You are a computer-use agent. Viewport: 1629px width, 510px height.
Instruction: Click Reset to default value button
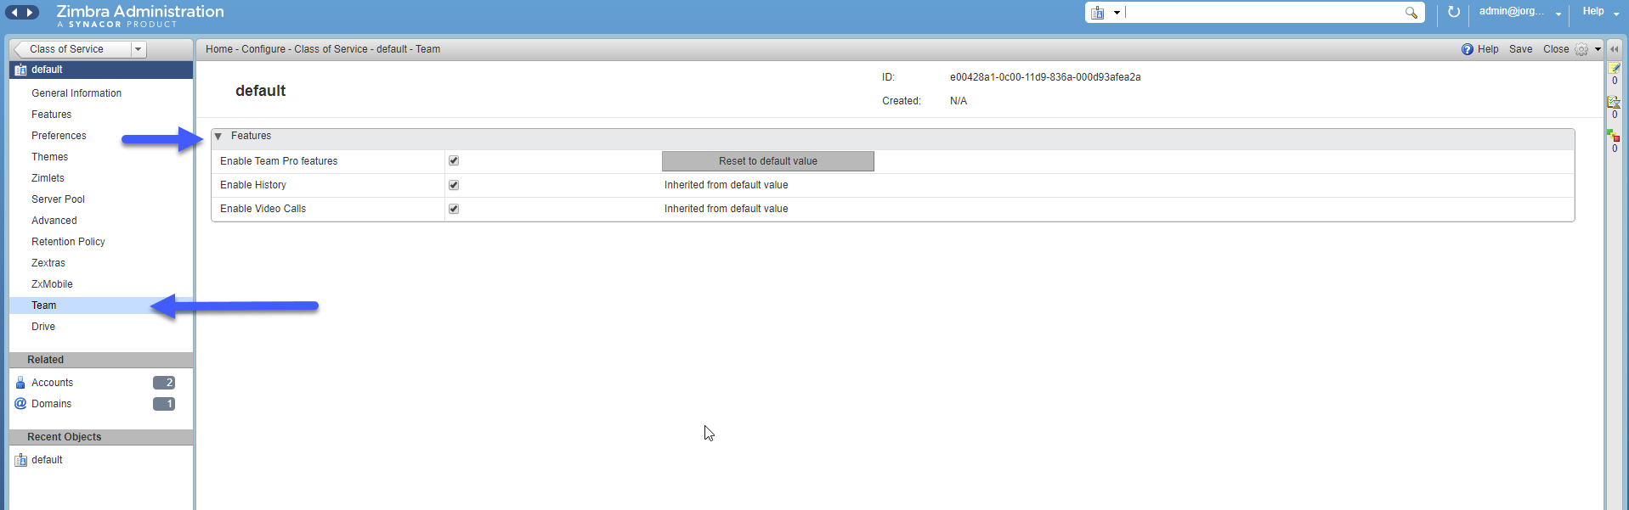(768, 161)
